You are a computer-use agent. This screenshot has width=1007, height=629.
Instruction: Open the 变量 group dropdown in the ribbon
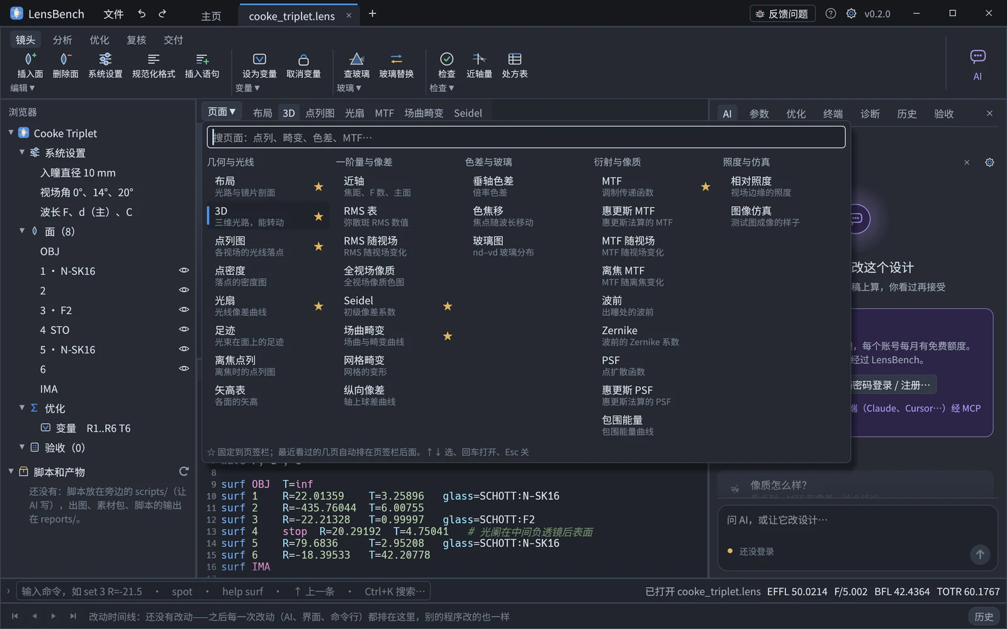247,88
